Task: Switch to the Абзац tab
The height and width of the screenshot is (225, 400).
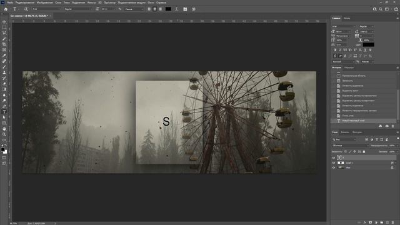Action: (x=347, y=18)
